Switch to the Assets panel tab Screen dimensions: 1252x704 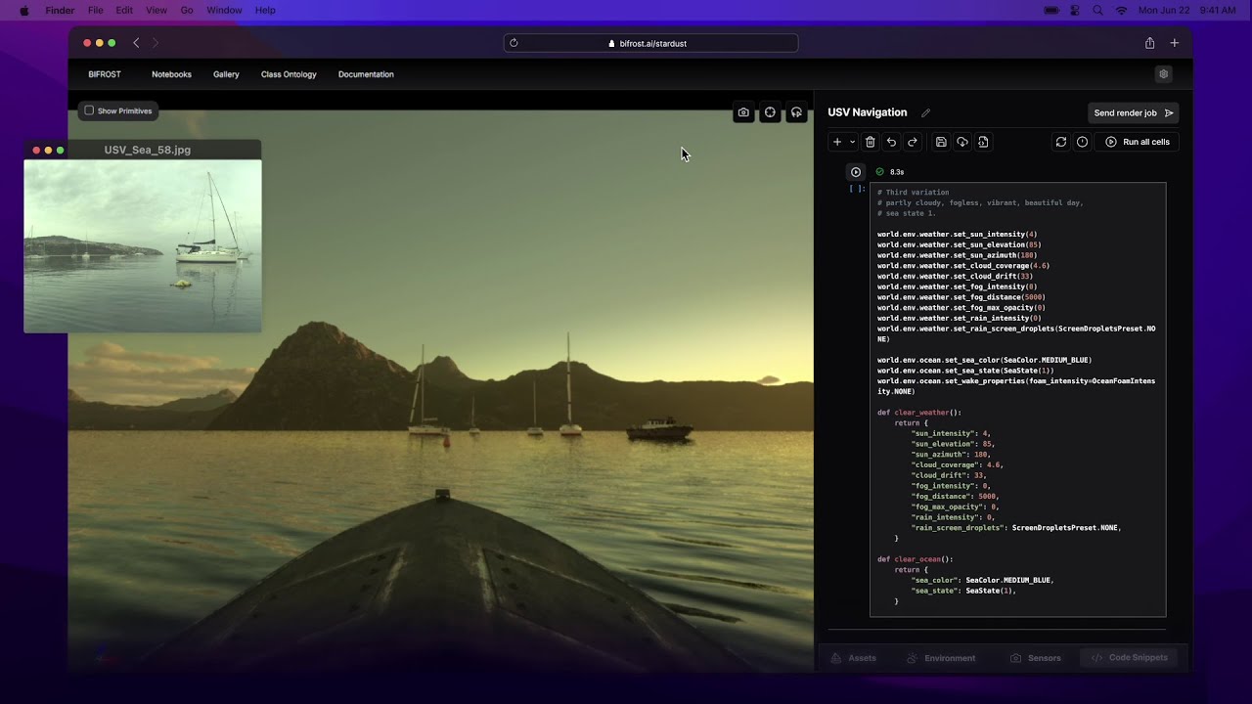854,658
